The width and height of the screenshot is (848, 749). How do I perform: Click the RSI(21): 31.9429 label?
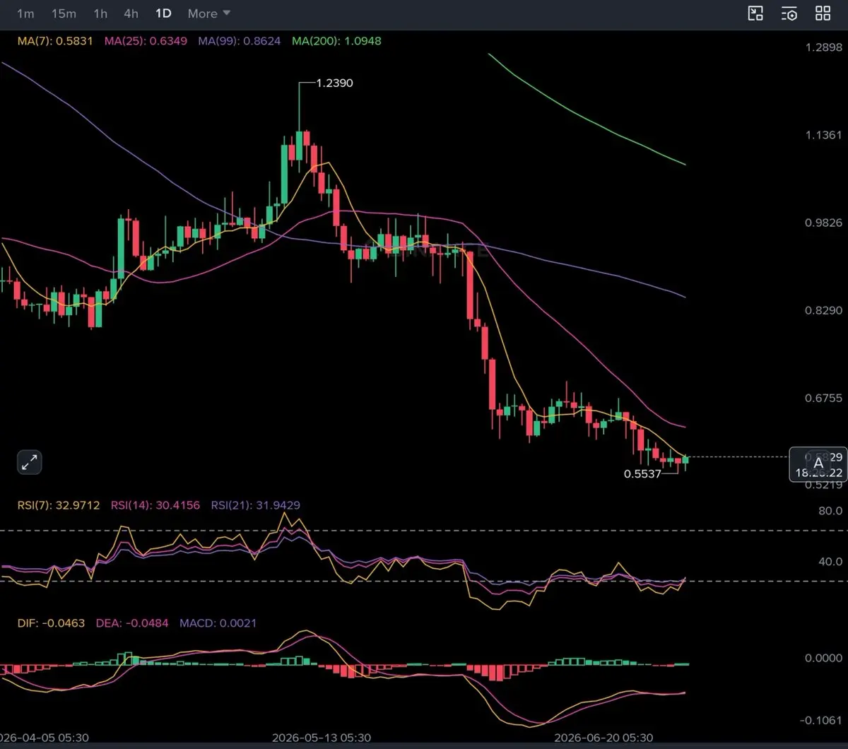tap(255, 505)
